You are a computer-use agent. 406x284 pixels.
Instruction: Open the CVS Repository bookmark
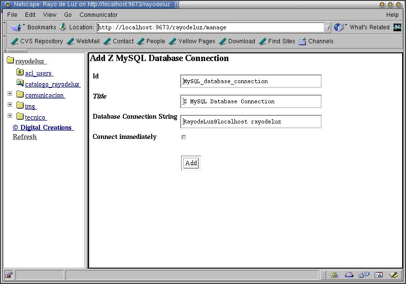tap(37, 41)
